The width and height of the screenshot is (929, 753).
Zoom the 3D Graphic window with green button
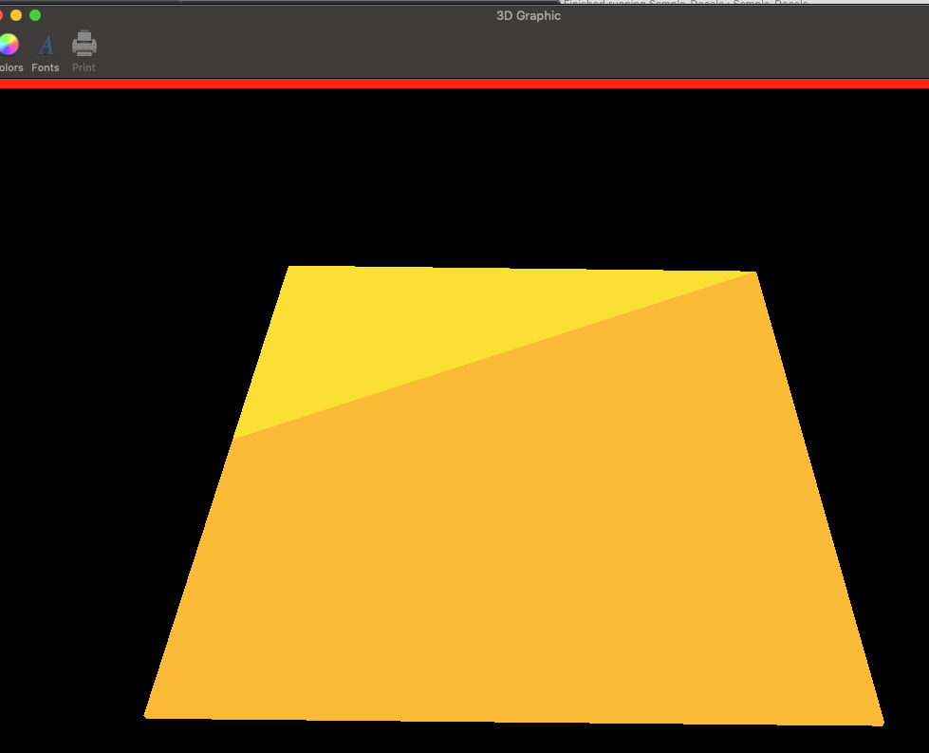35,15
